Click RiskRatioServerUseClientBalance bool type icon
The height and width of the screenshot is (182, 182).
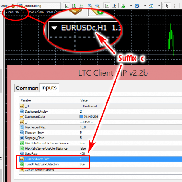(22, 148)
